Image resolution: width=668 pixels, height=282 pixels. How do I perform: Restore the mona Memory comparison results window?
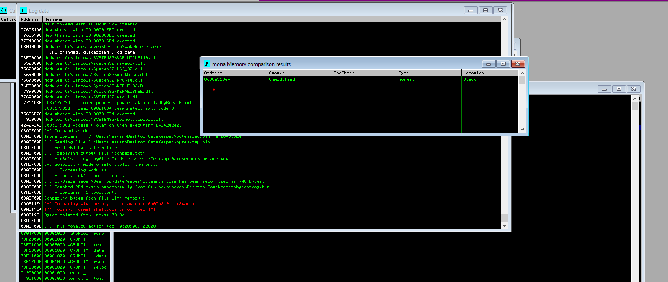coord(503,64)
